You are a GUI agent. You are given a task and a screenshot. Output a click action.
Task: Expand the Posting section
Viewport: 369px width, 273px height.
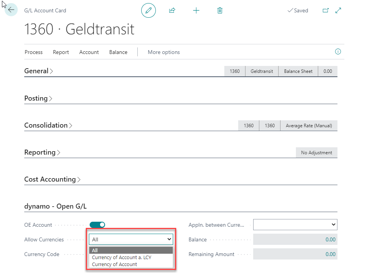[x=38, y=98]
